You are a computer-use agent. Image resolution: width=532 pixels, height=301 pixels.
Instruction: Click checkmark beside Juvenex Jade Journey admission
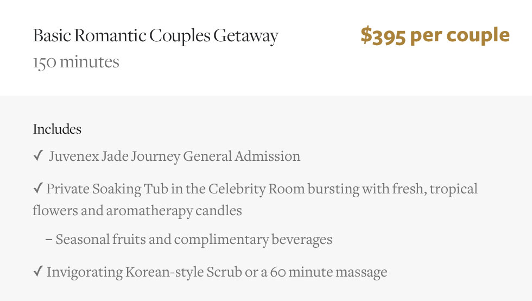(x=37, y=156)
